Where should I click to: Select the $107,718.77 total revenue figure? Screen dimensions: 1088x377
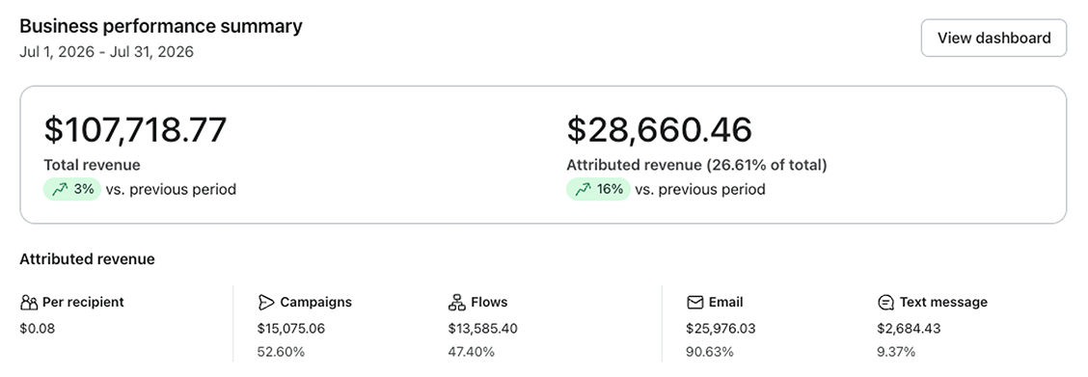(135, 130)
